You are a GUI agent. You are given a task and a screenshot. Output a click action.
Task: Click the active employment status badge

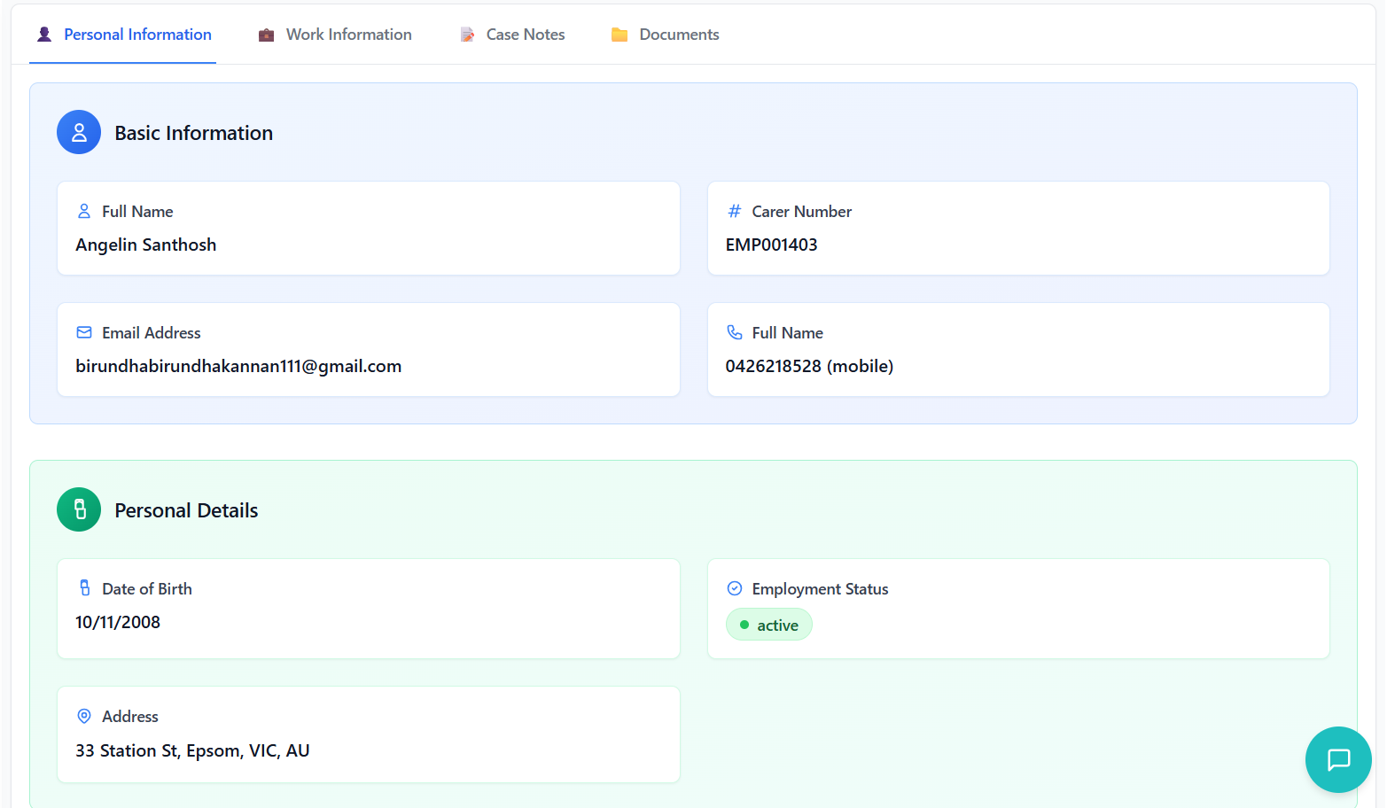[768, 625]
